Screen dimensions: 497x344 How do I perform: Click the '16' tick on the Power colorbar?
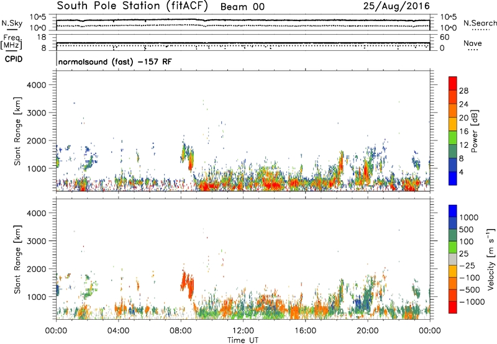(463, 132)
